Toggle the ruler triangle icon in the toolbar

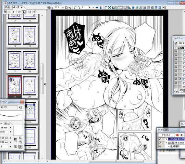point(129,8)
